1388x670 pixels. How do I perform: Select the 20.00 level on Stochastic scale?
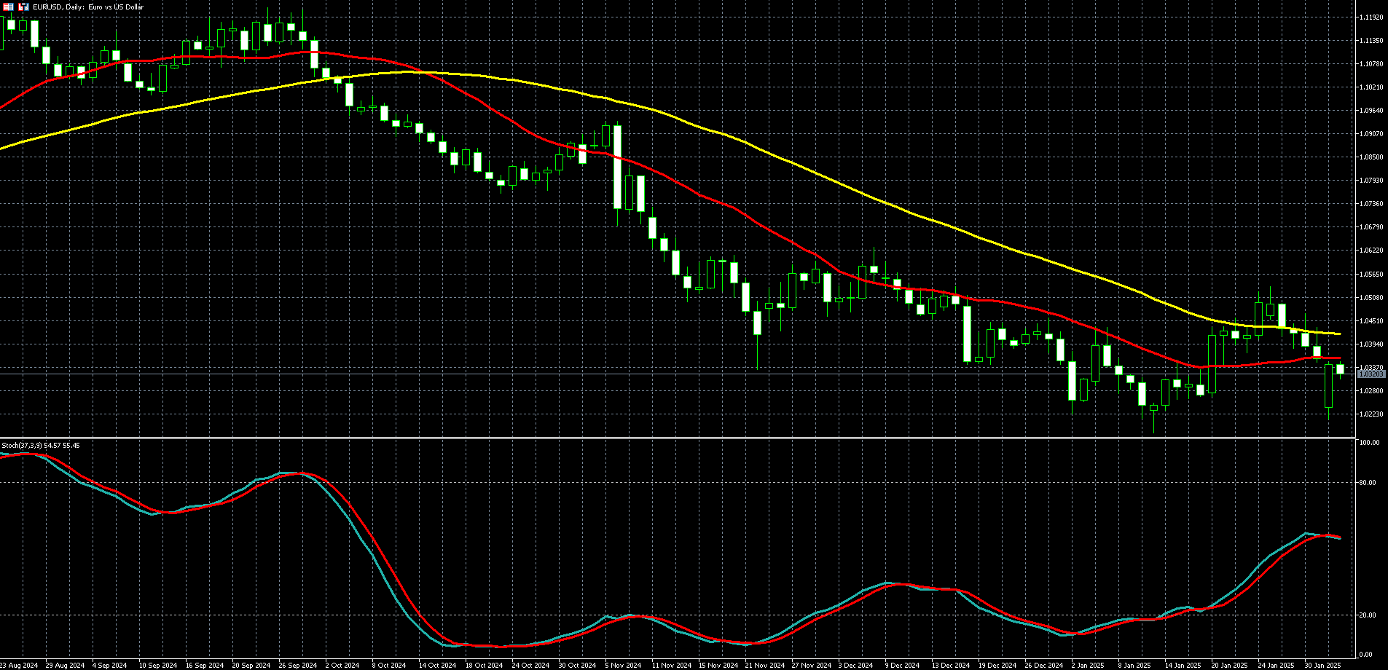click(x=1369, y=615)
